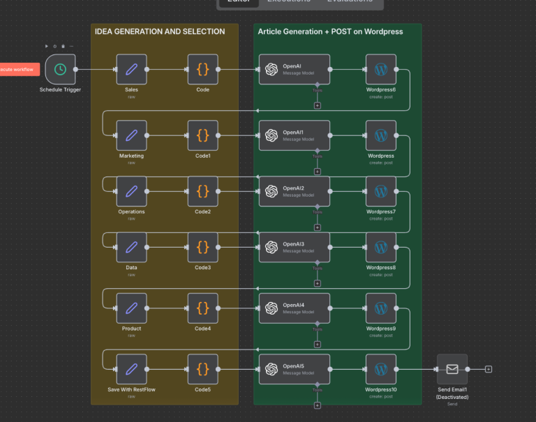
Task: Expand Tools plus button under OpenAI node
Action: click(x=318, y=105)
